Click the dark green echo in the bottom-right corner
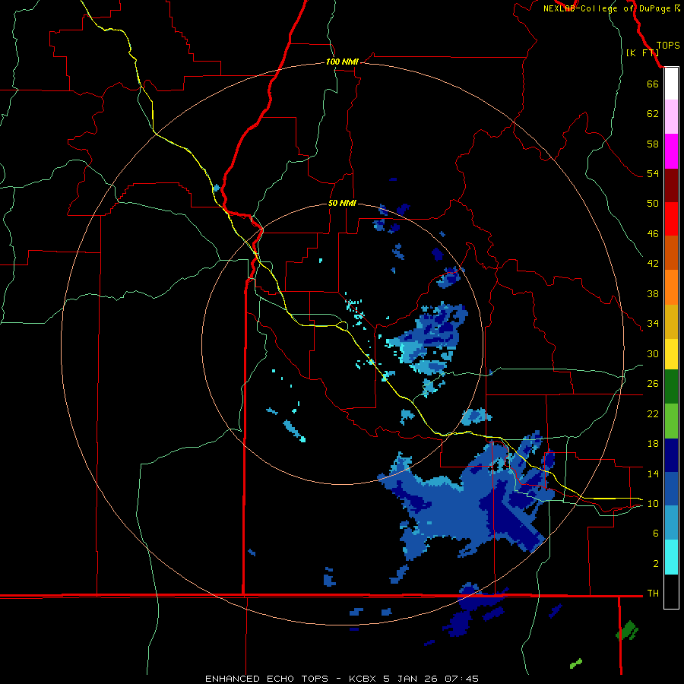The height and width of the screenshot is (684, 684). pos(627,631)
